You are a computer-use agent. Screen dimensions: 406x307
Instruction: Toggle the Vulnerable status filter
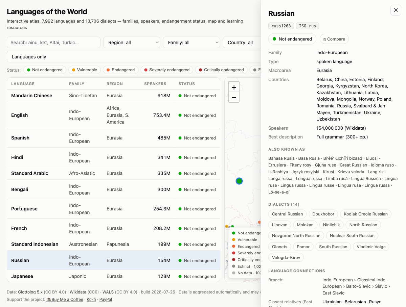click(84, 70)
